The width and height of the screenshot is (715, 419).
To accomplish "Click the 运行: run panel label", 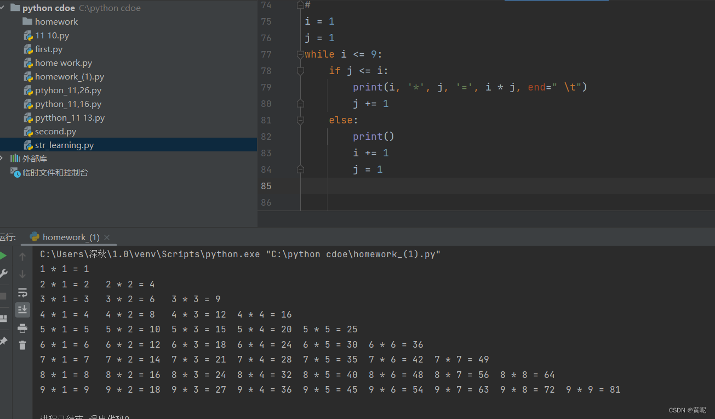I will (8, 237).
